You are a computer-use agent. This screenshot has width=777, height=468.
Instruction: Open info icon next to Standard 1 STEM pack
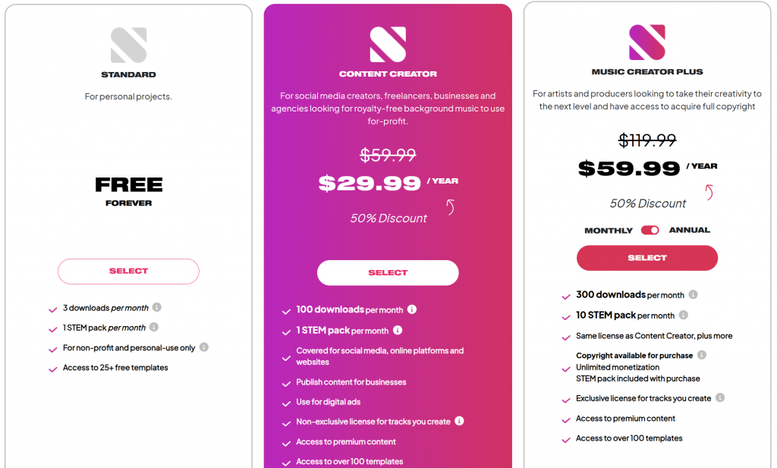pyautogui.click(x=153, y=327)
